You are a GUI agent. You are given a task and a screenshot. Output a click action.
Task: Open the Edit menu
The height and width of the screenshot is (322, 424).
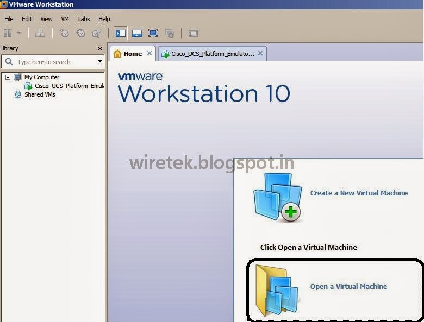pyautogui.click(x=27, y=19)
